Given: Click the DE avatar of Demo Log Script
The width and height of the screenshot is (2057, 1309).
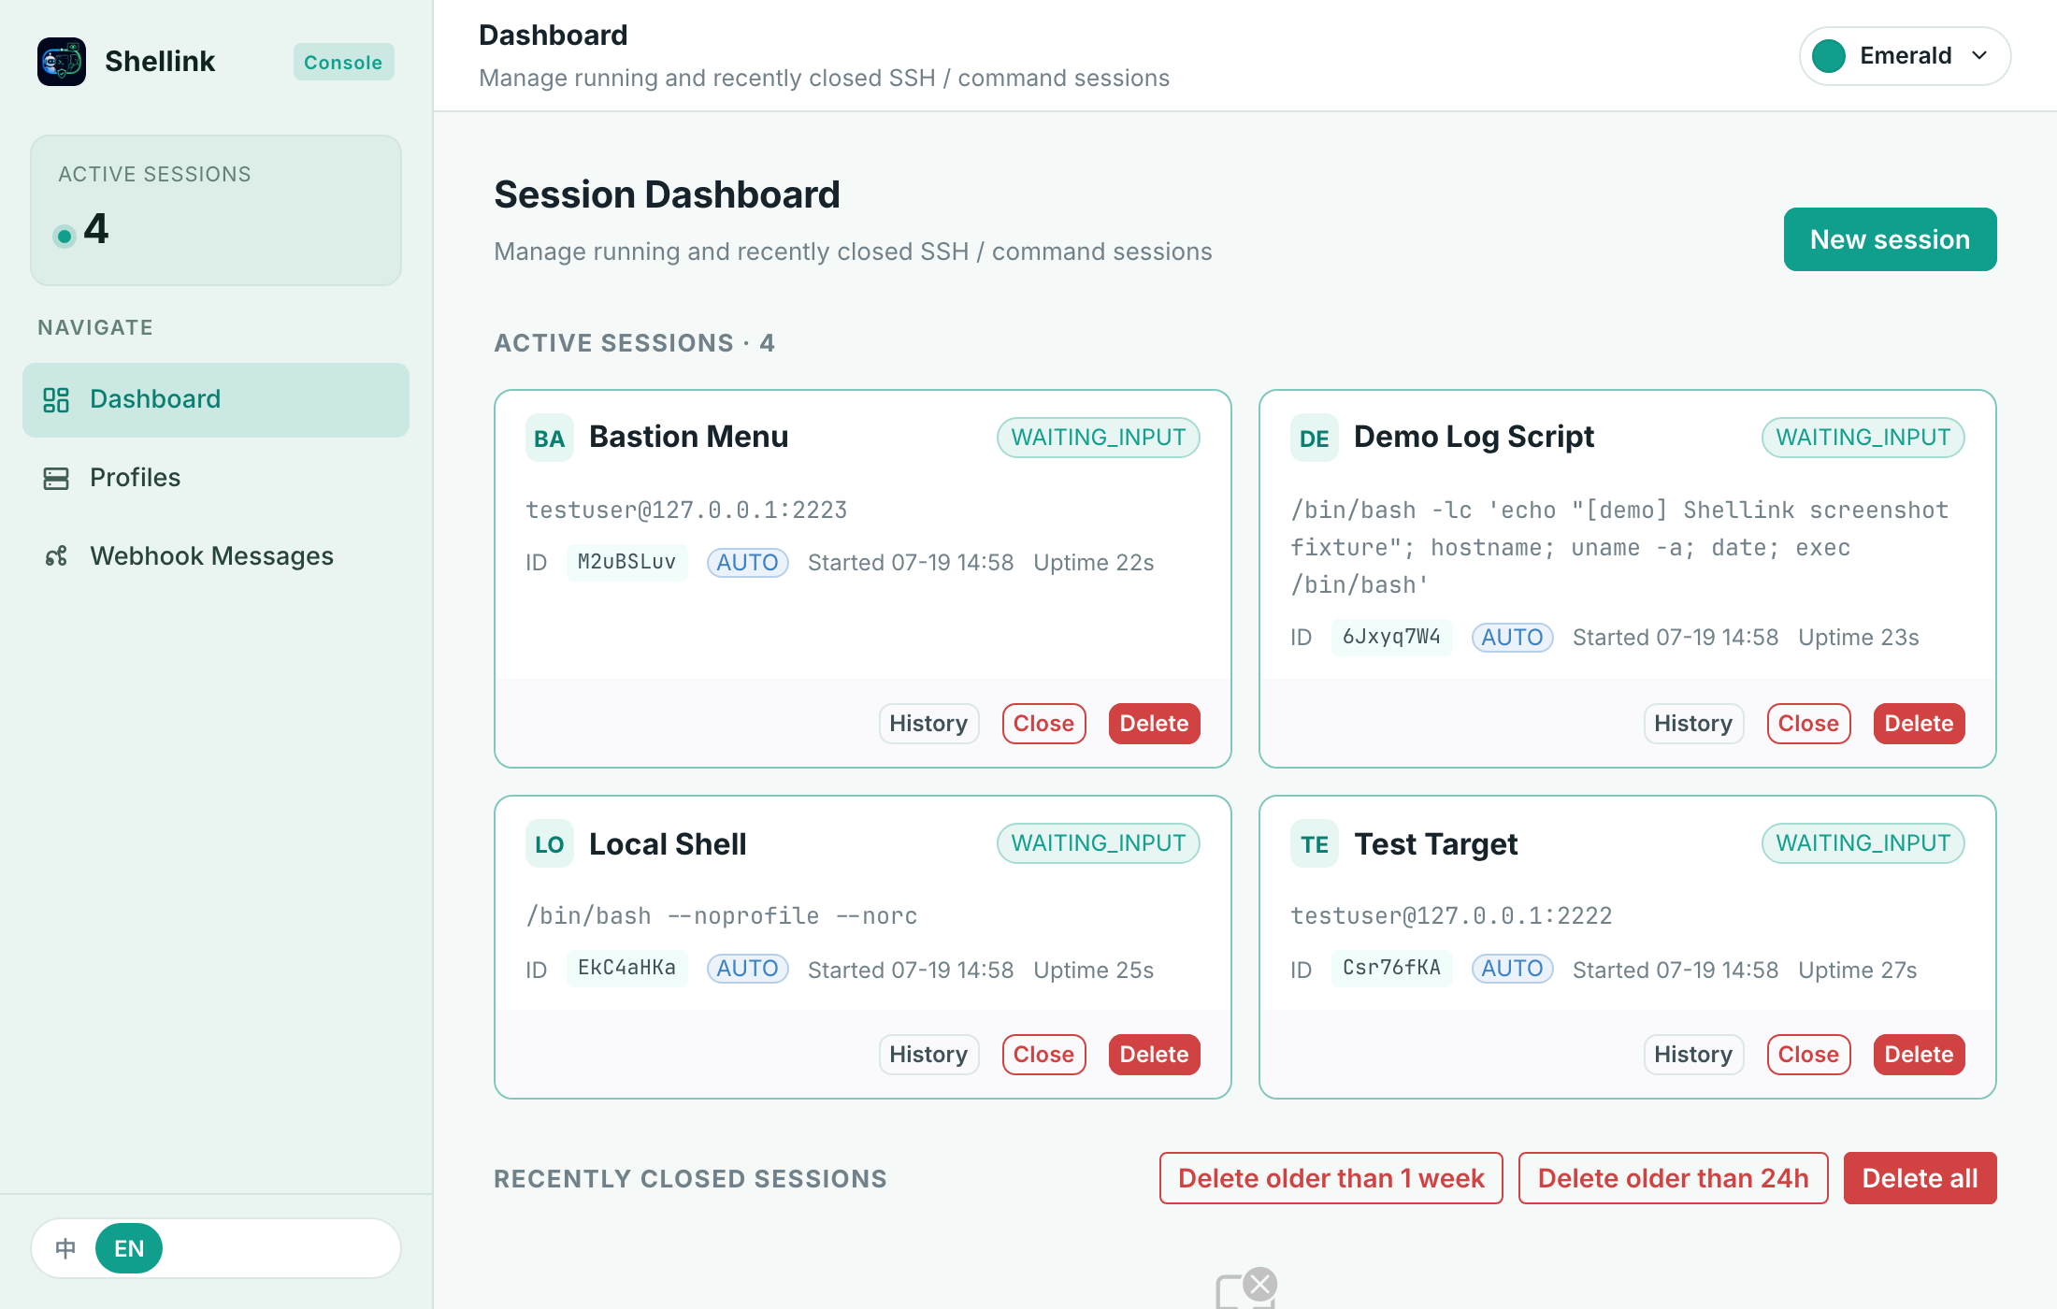Looking at the screenshot, I should pyautogui.click(x=1315, y=438).
